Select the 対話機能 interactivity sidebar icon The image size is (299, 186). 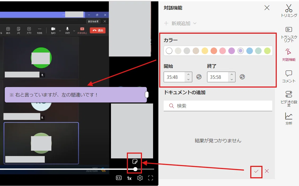pyautogui.click(x=289, y=55)
